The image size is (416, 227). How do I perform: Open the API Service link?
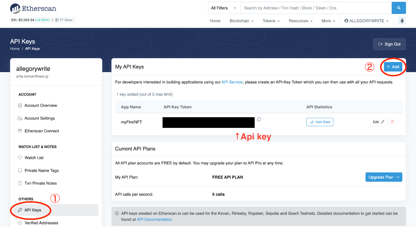coord(232,82)
